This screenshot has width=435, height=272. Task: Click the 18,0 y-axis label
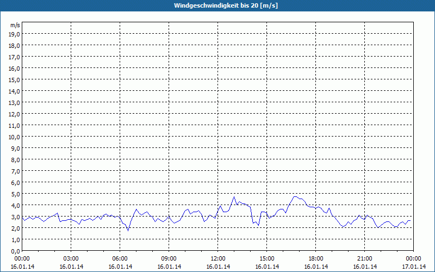(15, 46)
